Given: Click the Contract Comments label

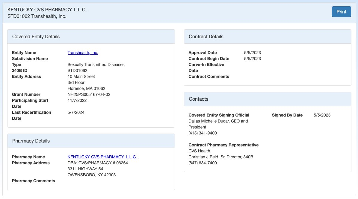Looking at the screenshot, I should pos(209,76).
